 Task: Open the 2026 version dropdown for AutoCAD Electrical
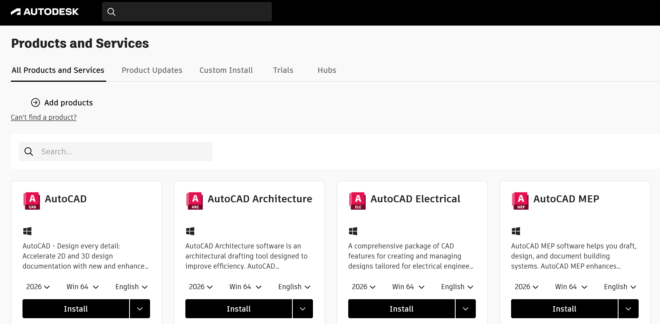[x=364, y=287]
